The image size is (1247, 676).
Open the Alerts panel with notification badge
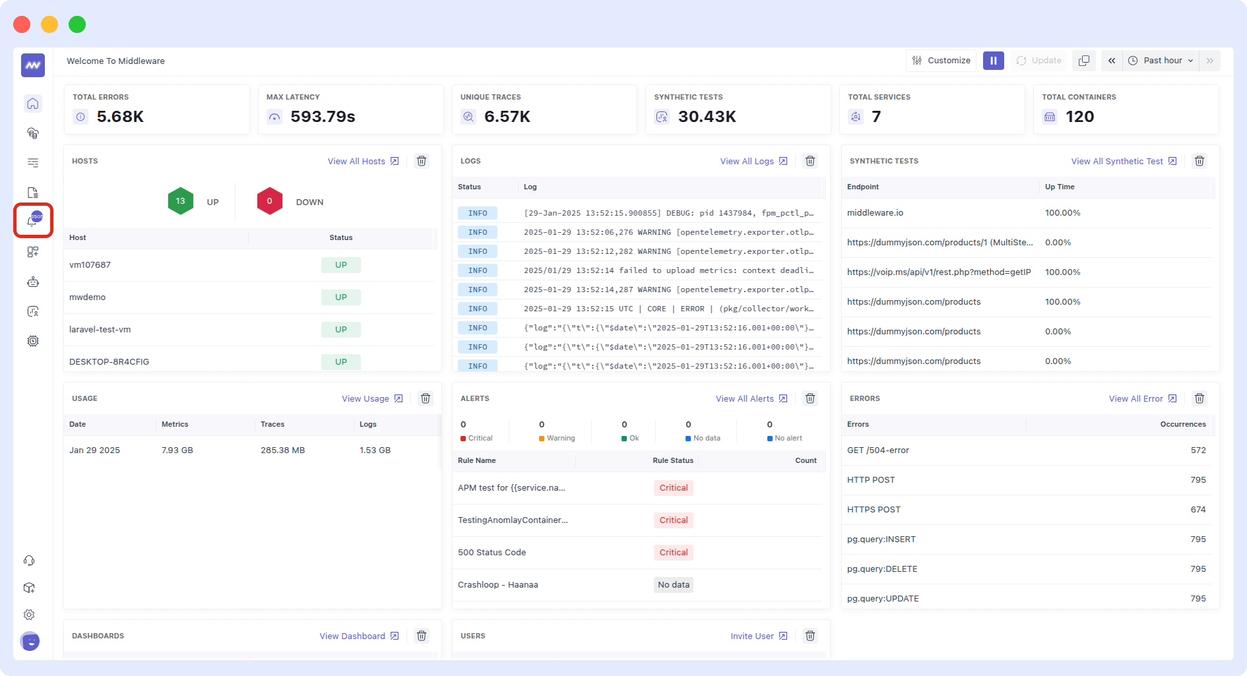(x=32, y=221)
